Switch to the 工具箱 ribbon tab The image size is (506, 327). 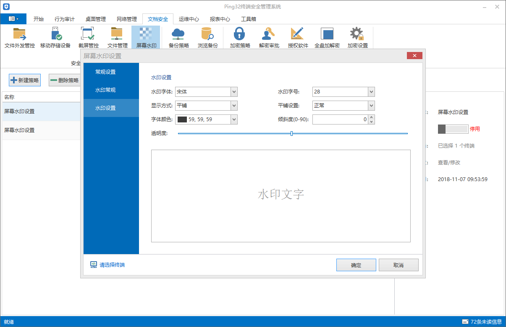[249, 19]
